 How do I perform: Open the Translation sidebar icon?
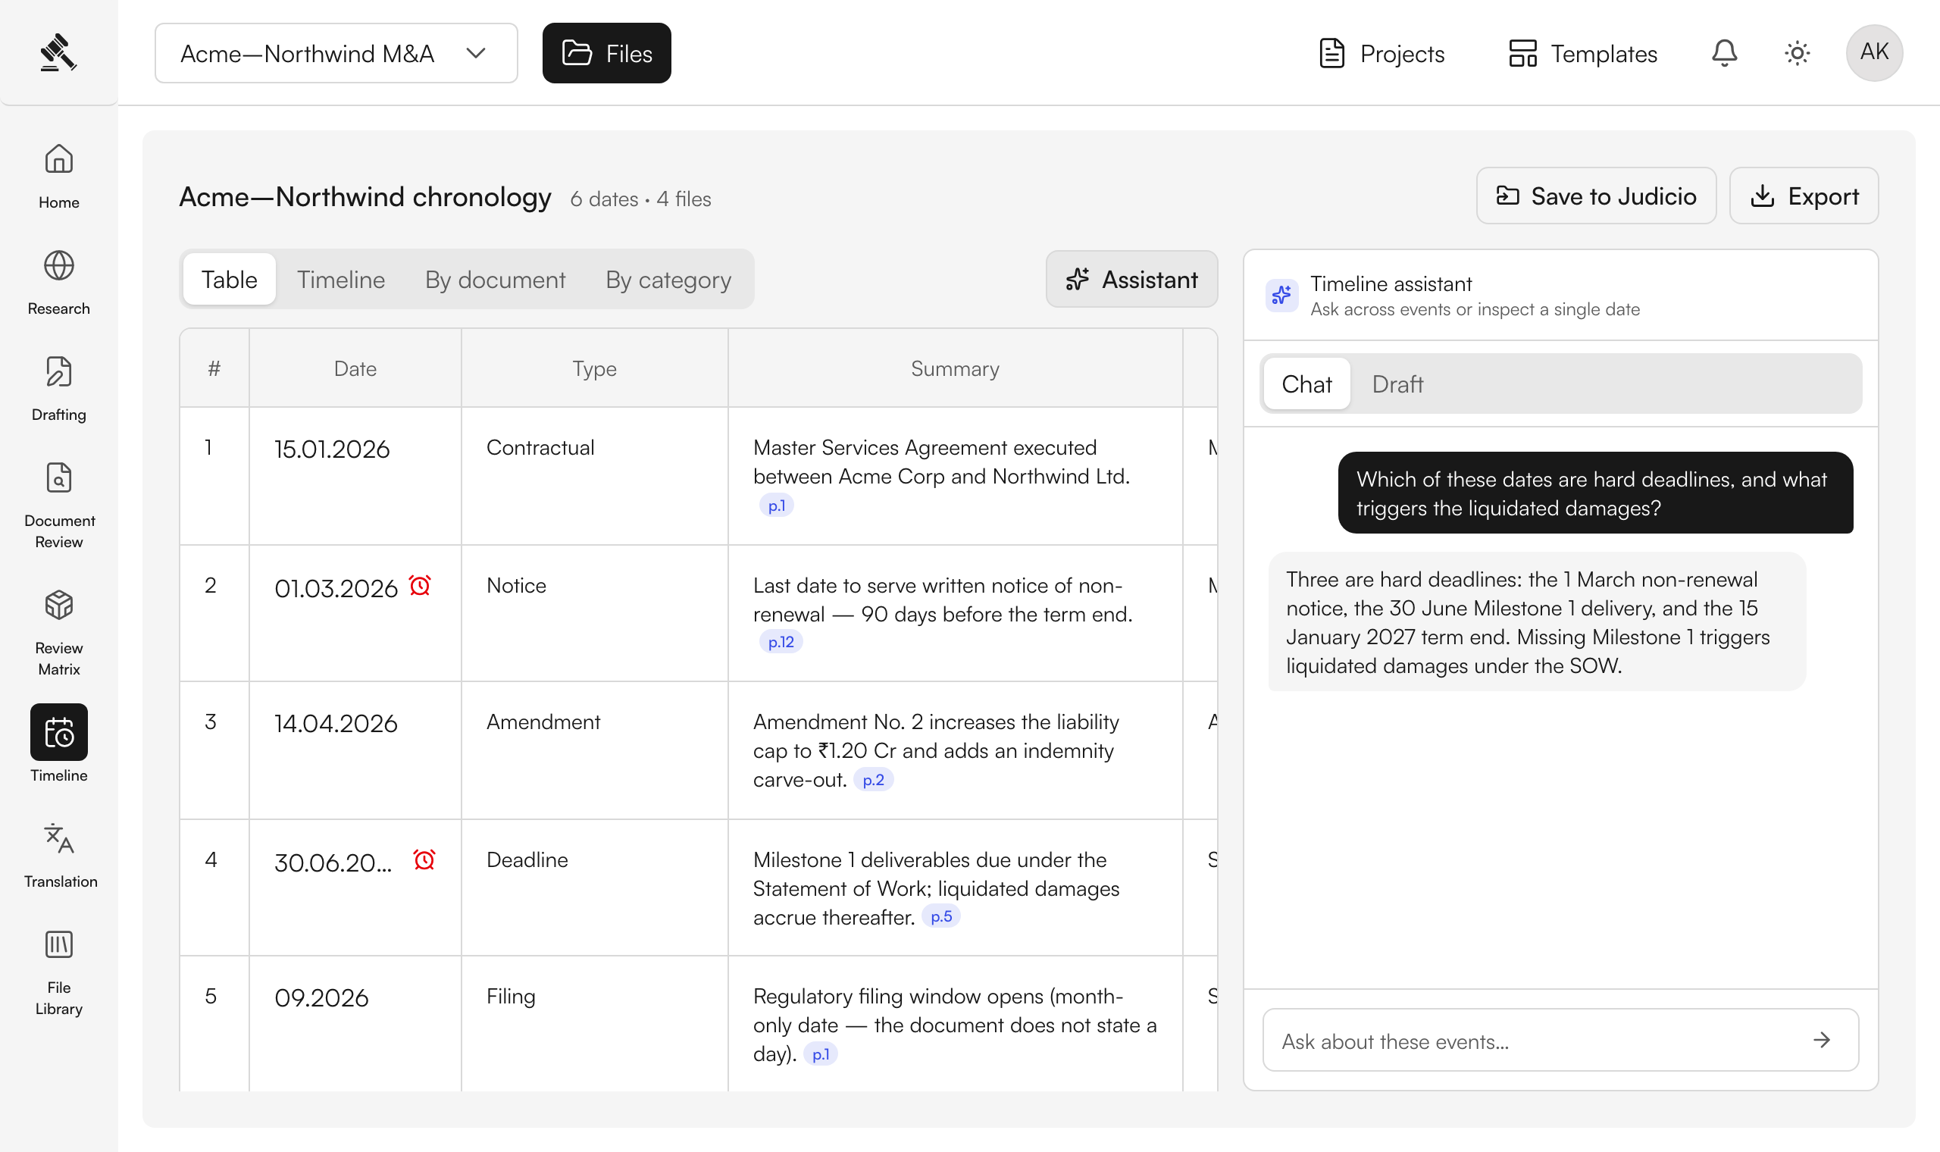(59, 838)
